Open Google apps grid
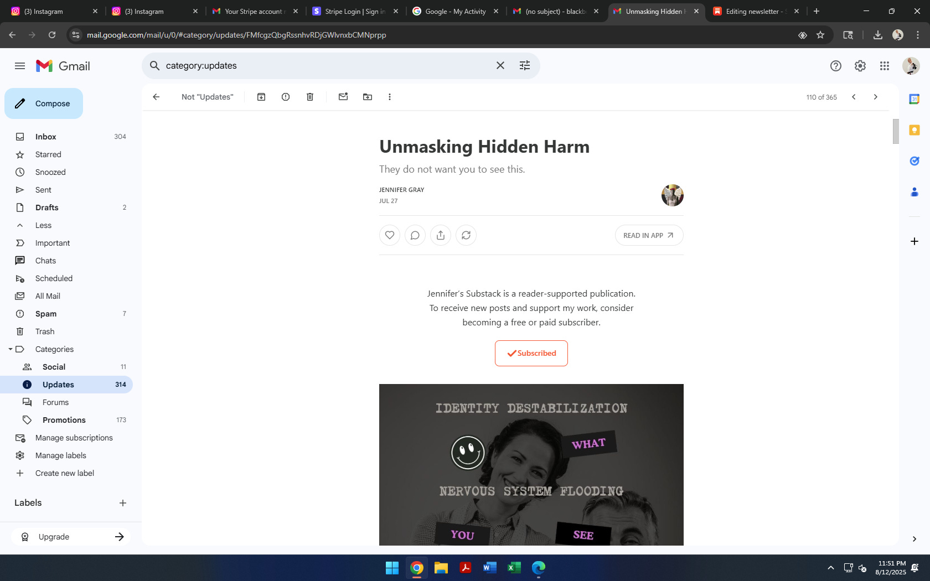This screenshot has width=930, height=581. (885, 66)
